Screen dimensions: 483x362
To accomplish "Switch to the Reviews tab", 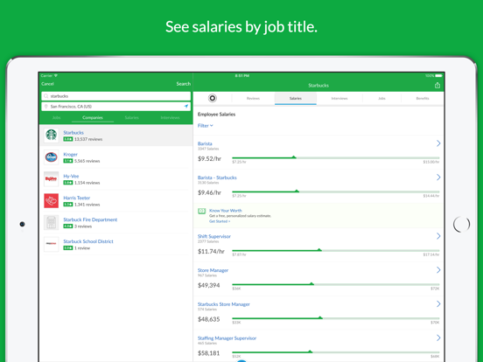I will pos(253,99).
